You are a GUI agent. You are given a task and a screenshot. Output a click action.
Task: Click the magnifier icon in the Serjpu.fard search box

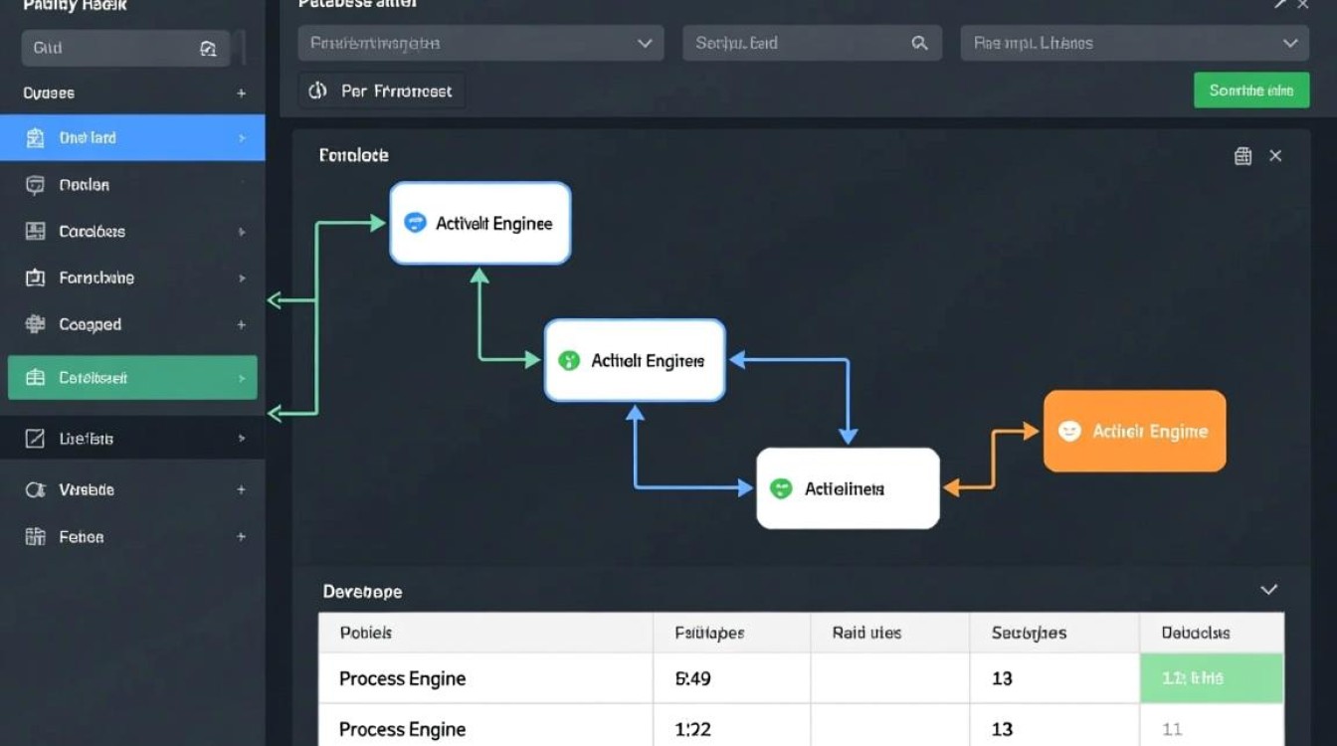pos(919,44)
